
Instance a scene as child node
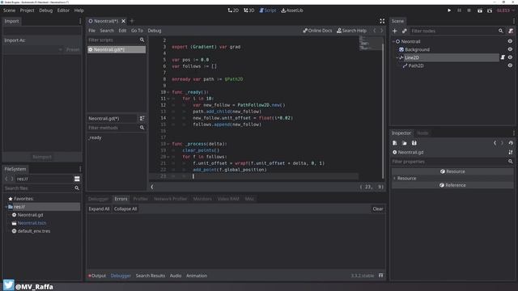[x=405, y=31]
